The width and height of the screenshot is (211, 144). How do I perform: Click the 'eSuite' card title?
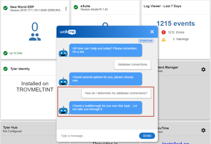click(x=85, y=6)
